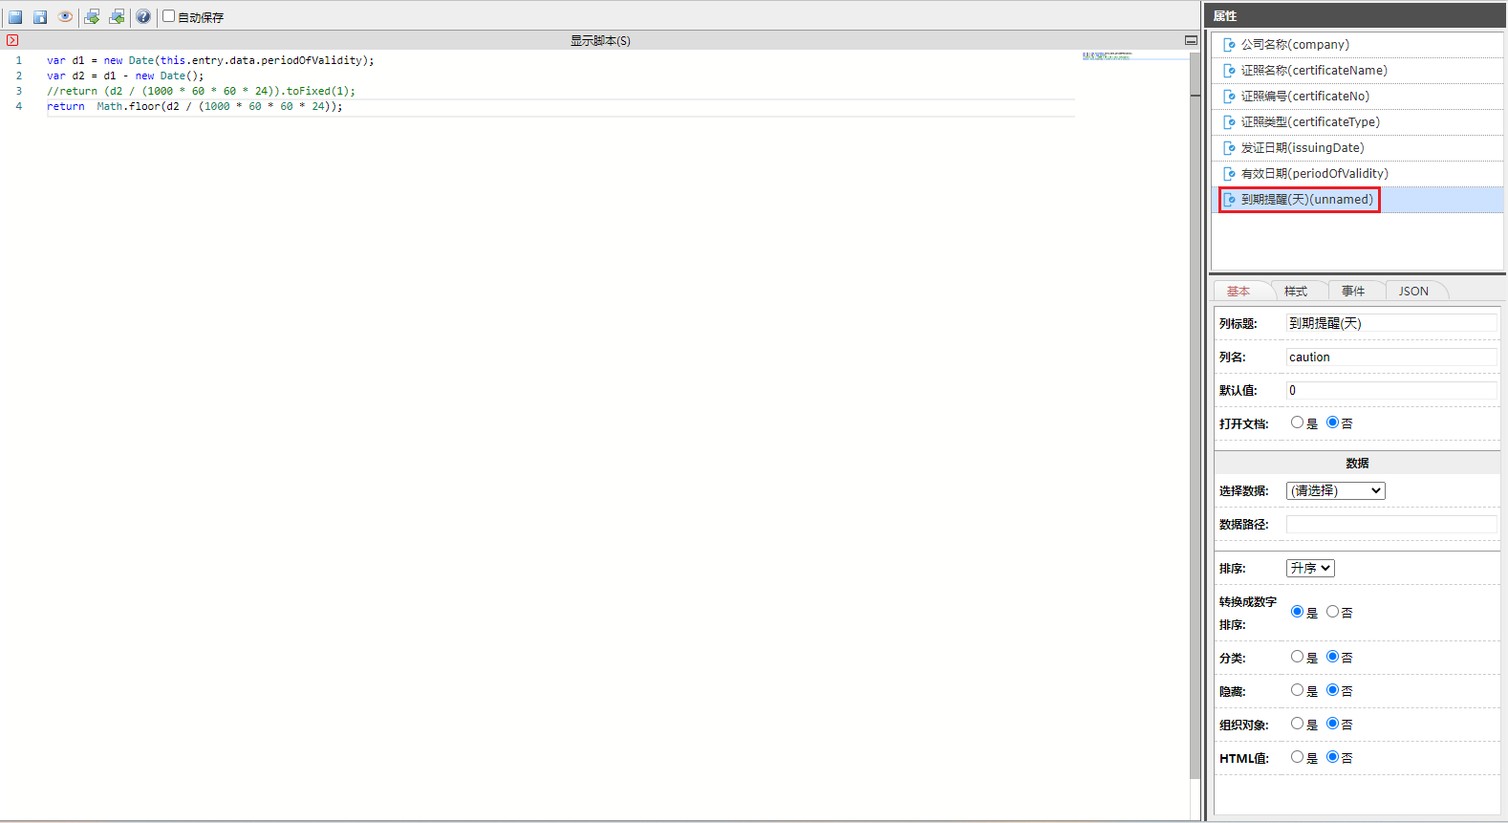Click the minimize icon on script bar
Screen dimensions: 1508x823
[x=1191, y=40]
